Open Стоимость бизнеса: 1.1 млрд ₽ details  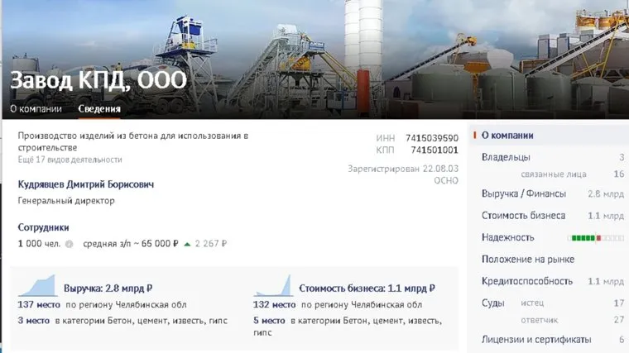[367, 288]
